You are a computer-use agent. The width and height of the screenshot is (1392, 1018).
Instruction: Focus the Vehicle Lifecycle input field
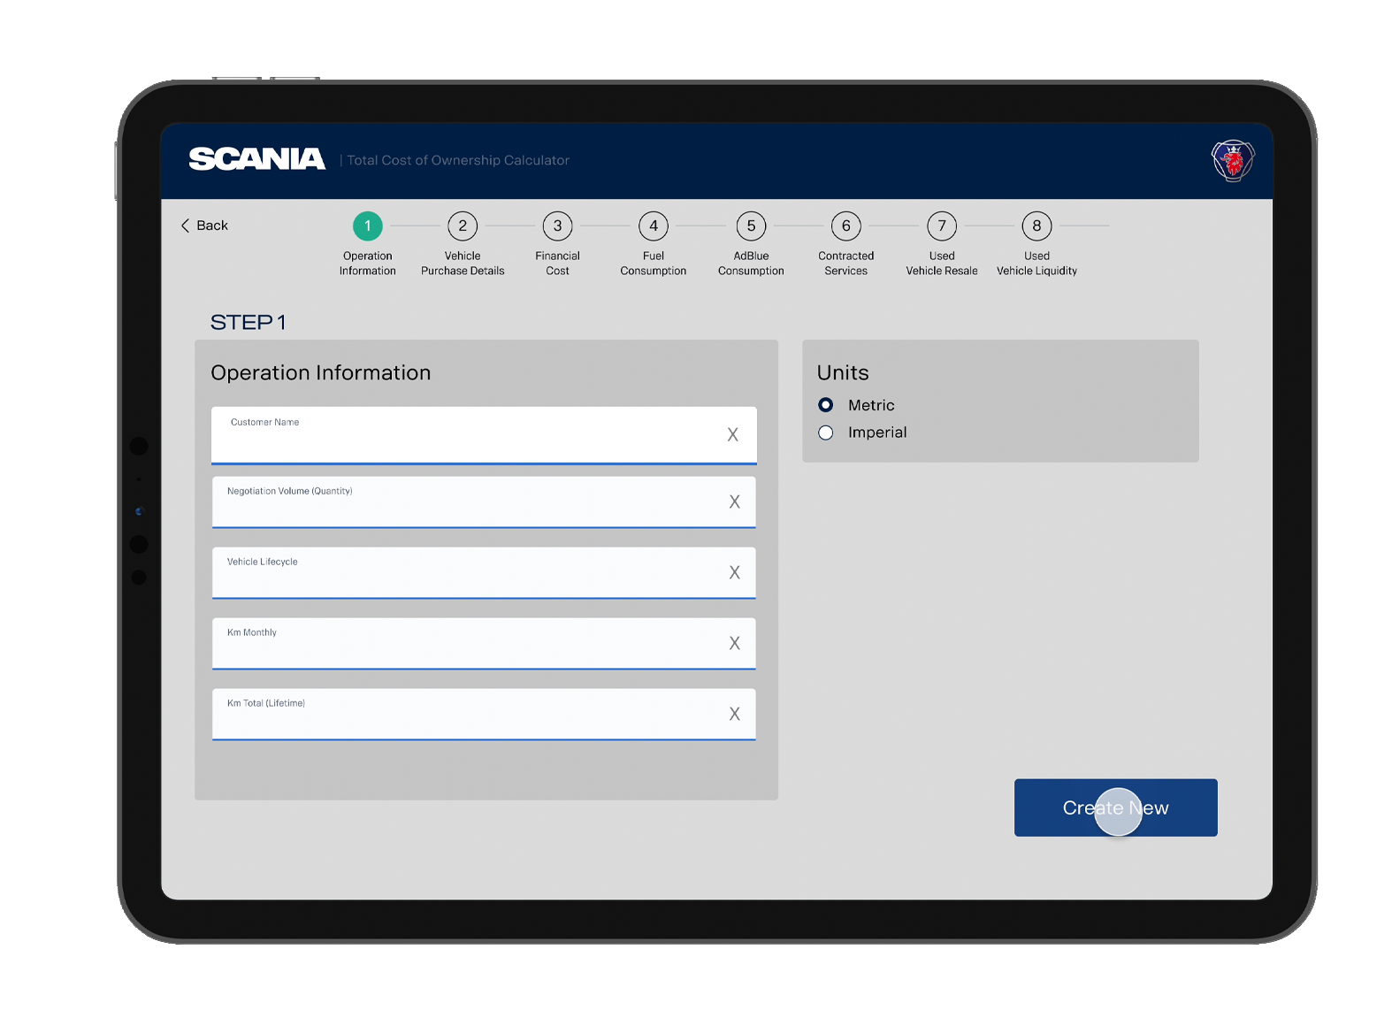(x=484, y=573)
